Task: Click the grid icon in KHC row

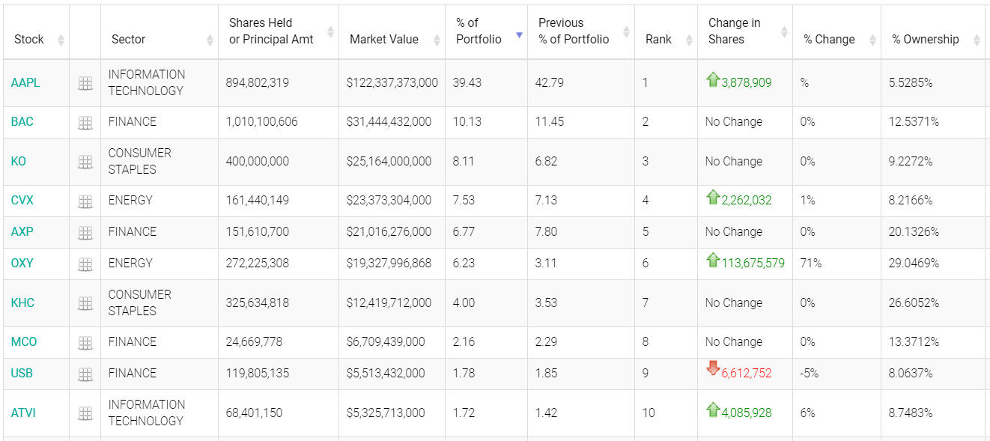Action: [85, 303]
